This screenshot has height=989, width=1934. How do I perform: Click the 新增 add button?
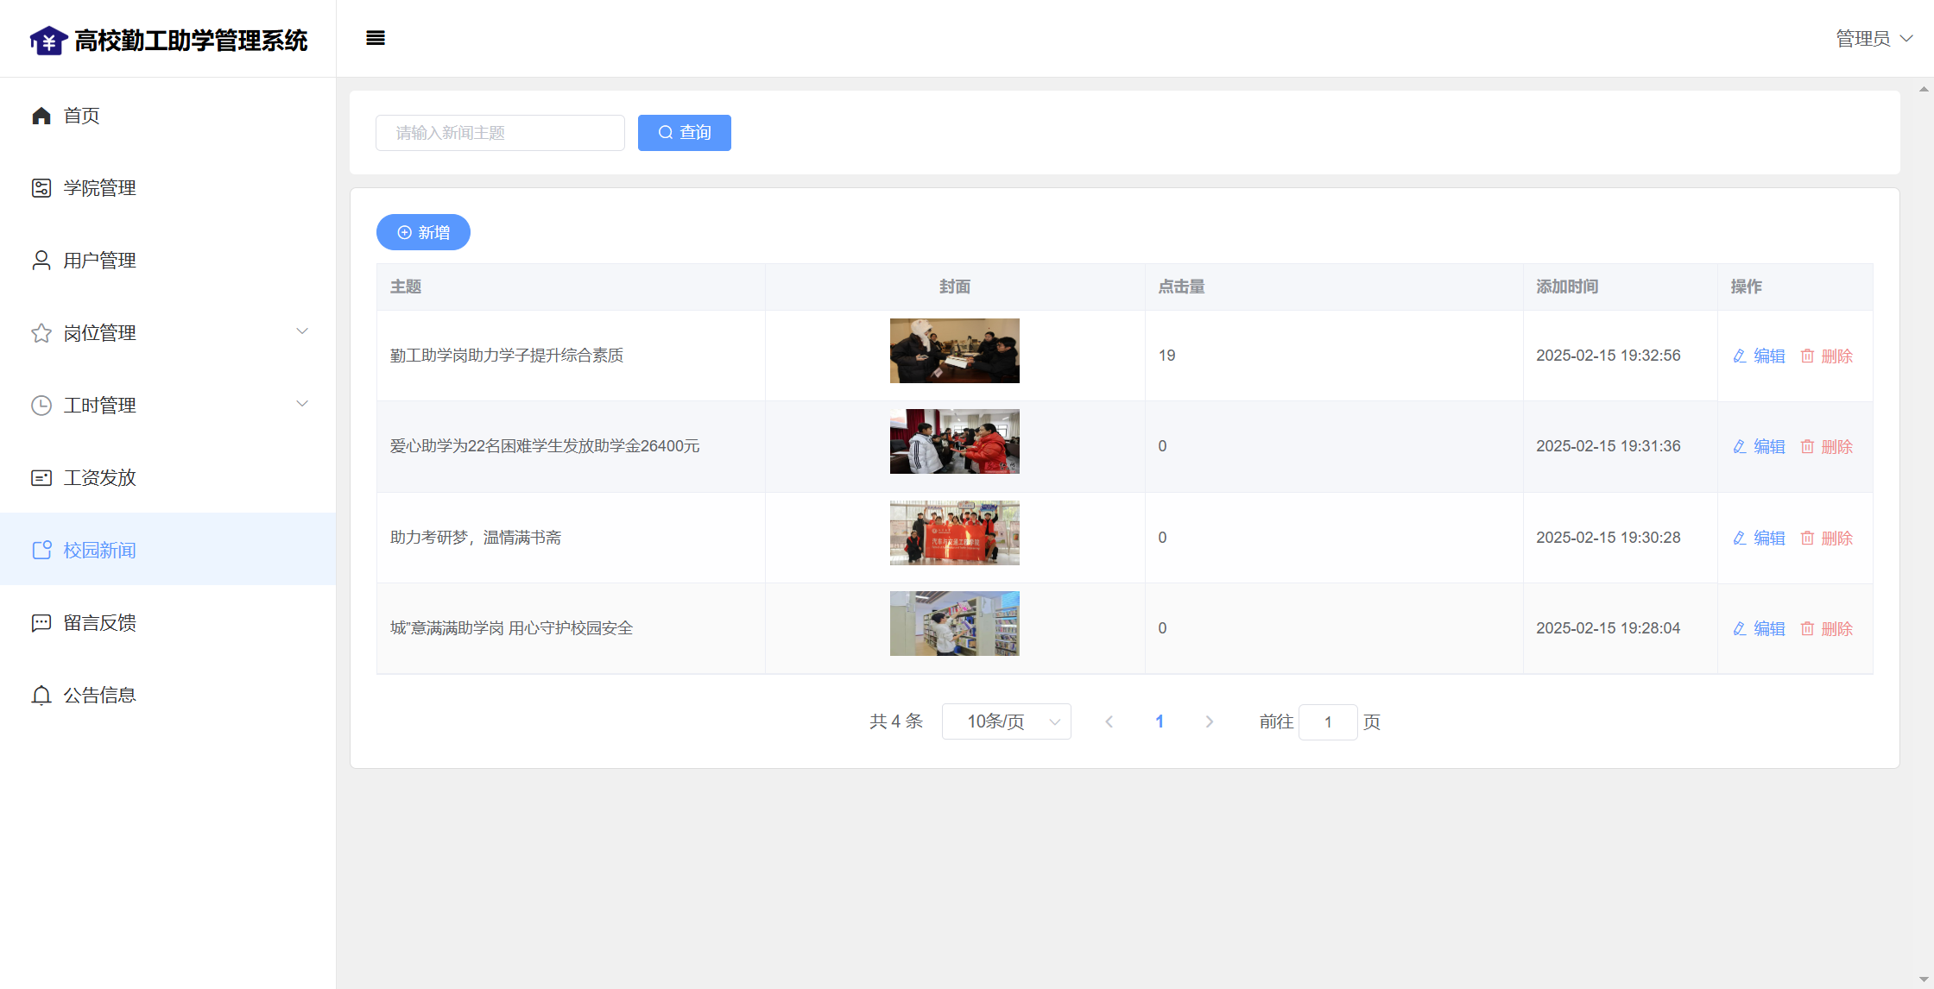point(423,232)
